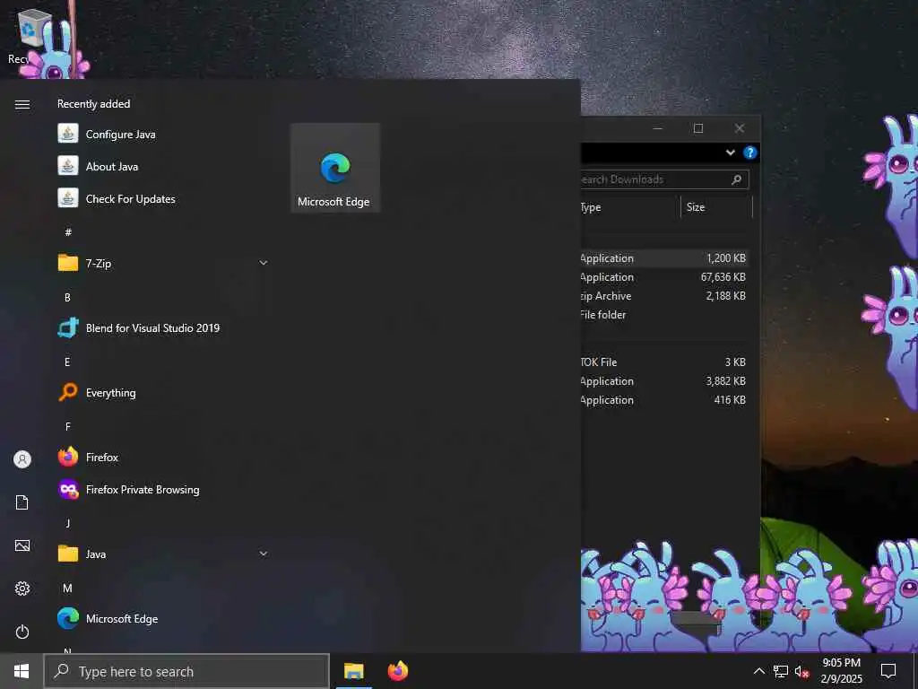Expand the 7-Zip folder chevron
This screenshot has height=689, width=918.
point(264,263)
